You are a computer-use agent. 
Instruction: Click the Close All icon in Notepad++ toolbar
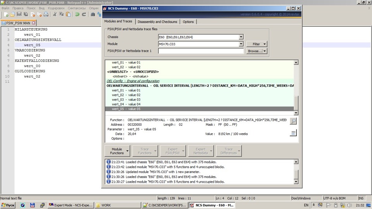tap(39, 14)
